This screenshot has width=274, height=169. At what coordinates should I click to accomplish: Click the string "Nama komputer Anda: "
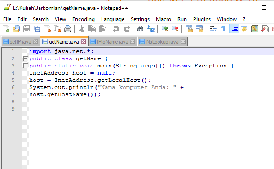137,87
